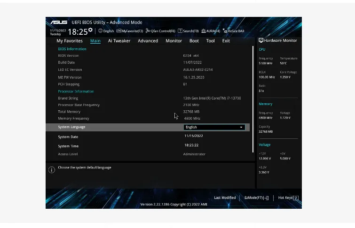Viewport: 355px width, 228px height.
Task: Click the BIOS Version label
Action: pyautogui.click(x=68, y=55)
